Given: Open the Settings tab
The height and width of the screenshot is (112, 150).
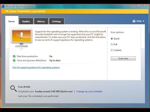Looking at the screenshot, I should pyautogui.click(x=57, y=21).
